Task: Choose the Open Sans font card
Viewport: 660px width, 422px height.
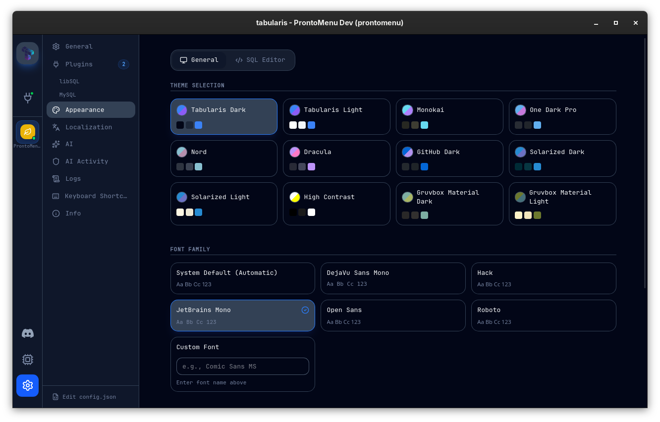Action: click(393, 316)
